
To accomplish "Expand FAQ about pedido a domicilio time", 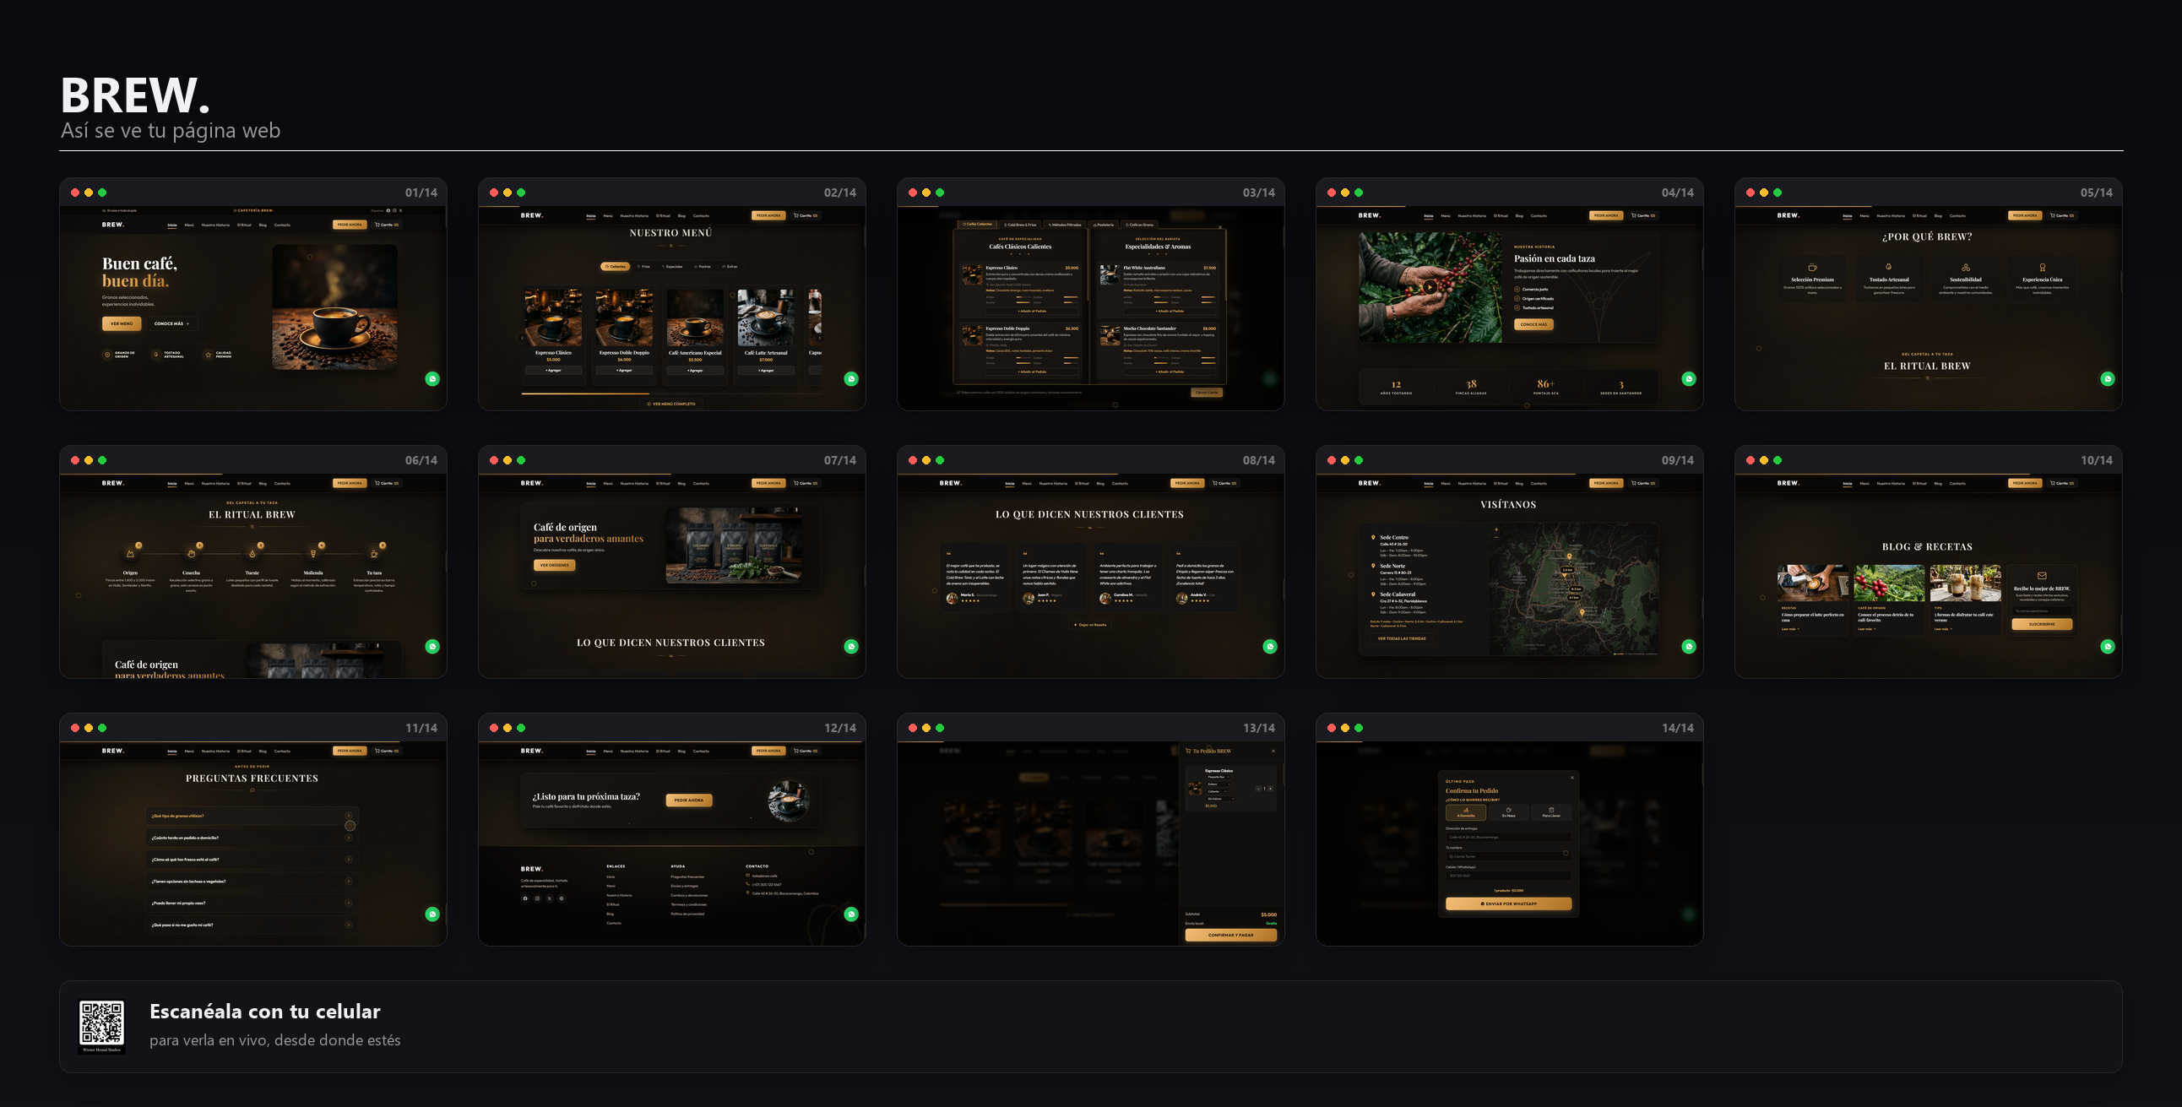I will click(x=252, y=838).
